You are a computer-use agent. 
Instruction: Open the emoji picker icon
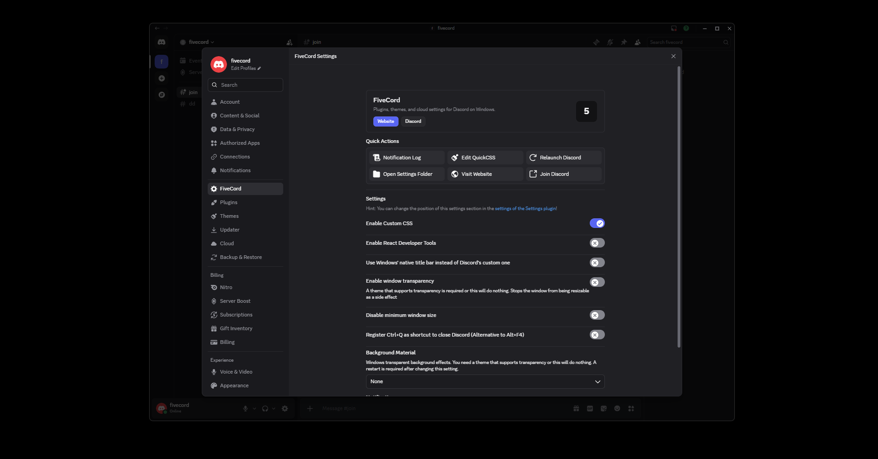(x=617, y=409)
